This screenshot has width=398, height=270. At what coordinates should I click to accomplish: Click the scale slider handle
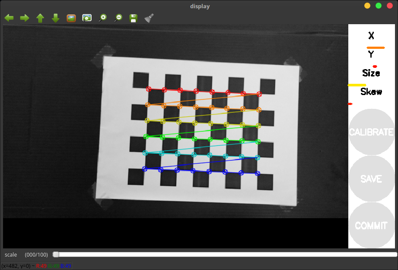coord(56,254)
